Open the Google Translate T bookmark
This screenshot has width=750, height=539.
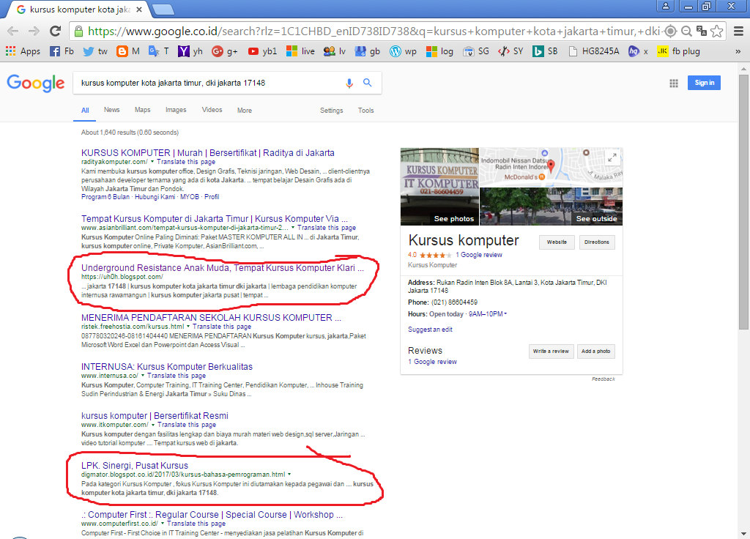pos(159,51)
